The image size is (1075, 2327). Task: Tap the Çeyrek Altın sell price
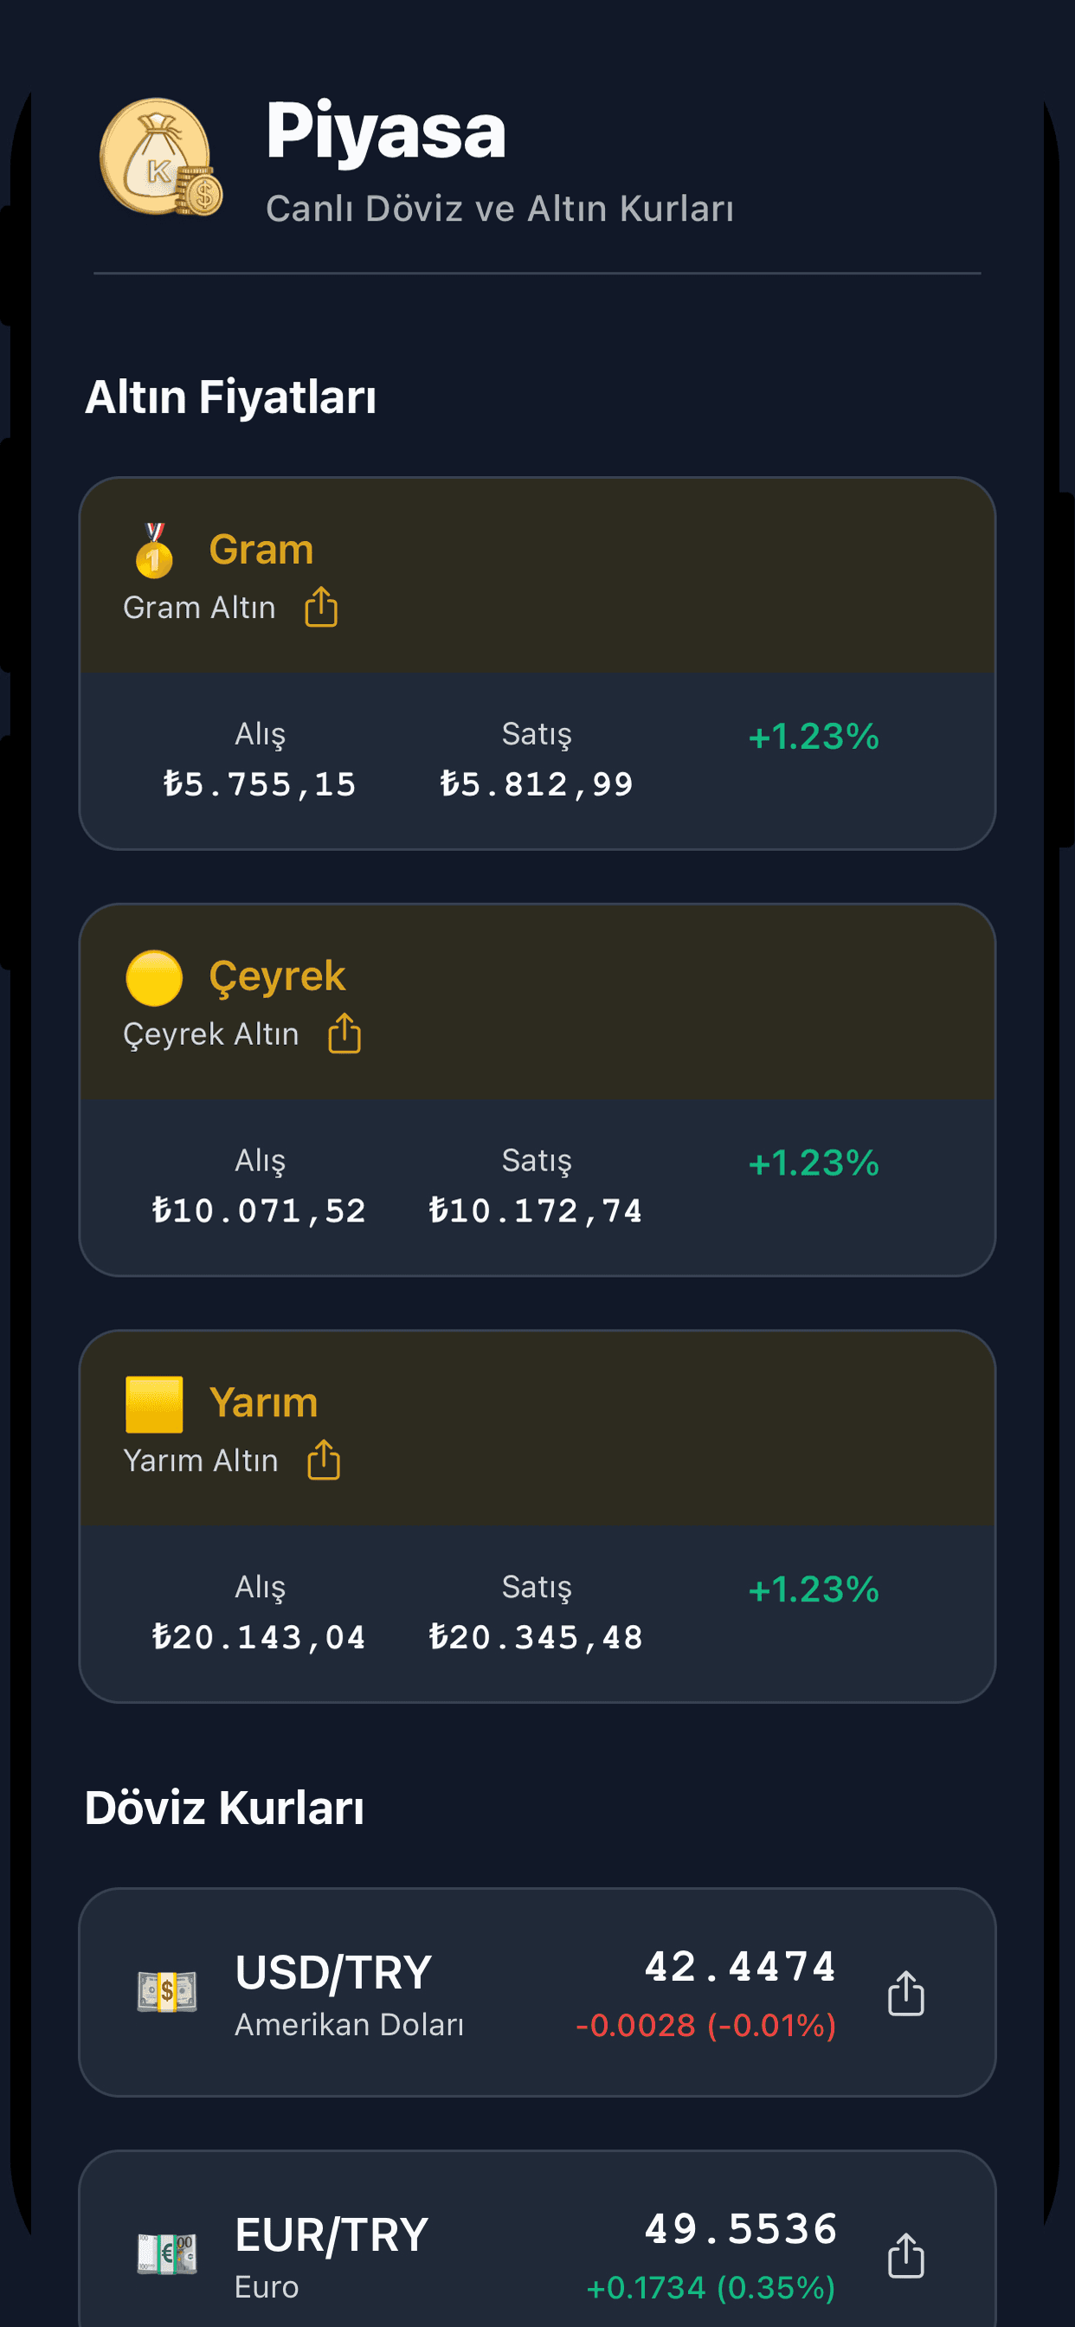pyautogui.click(x=537, y=1209)
